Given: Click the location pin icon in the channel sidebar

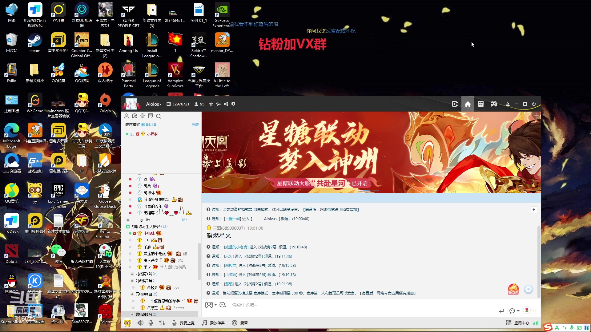Looking at the screenshot, I should (x=143, y=116).
